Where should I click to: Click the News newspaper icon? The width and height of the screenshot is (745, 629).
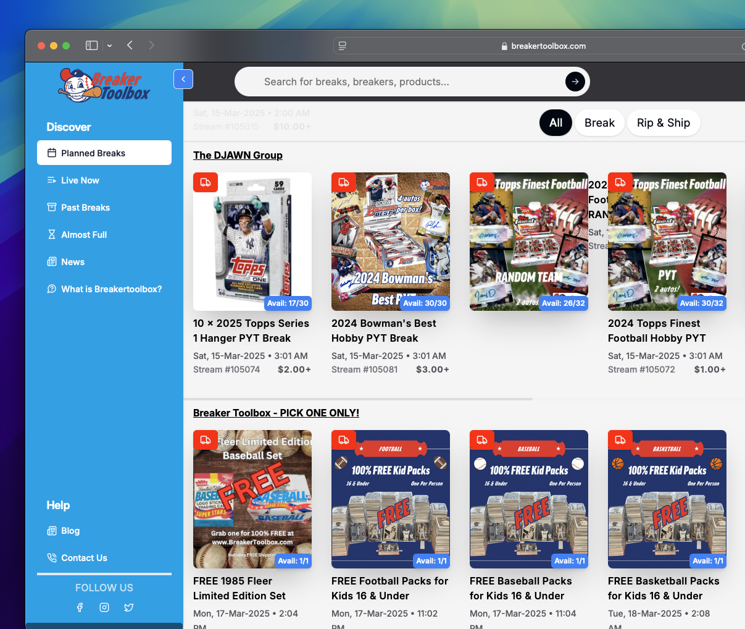(52, 261)
